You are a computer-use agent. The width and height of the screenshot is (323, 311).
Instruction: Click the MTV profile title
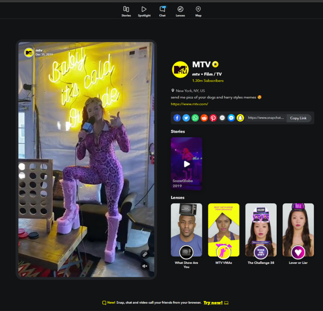201,65
